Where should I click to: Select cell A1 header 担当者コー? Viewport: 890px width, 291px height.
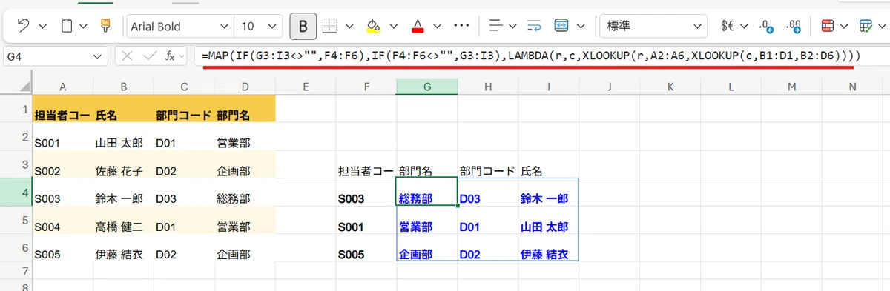pyautogui.click(x=63, y=109)
